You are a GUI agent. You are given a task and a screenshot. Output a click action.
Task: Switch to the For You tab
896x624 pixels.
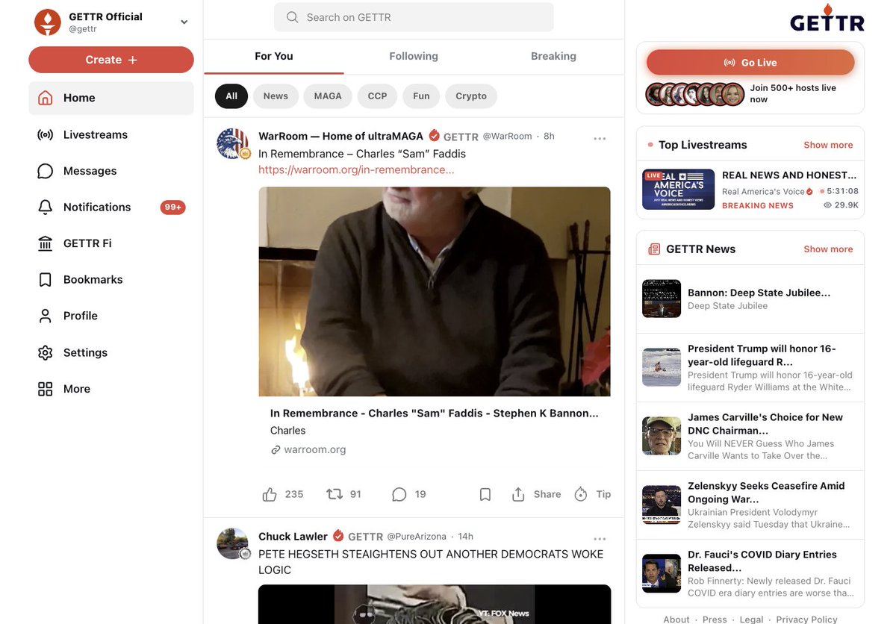pos(274,57)
